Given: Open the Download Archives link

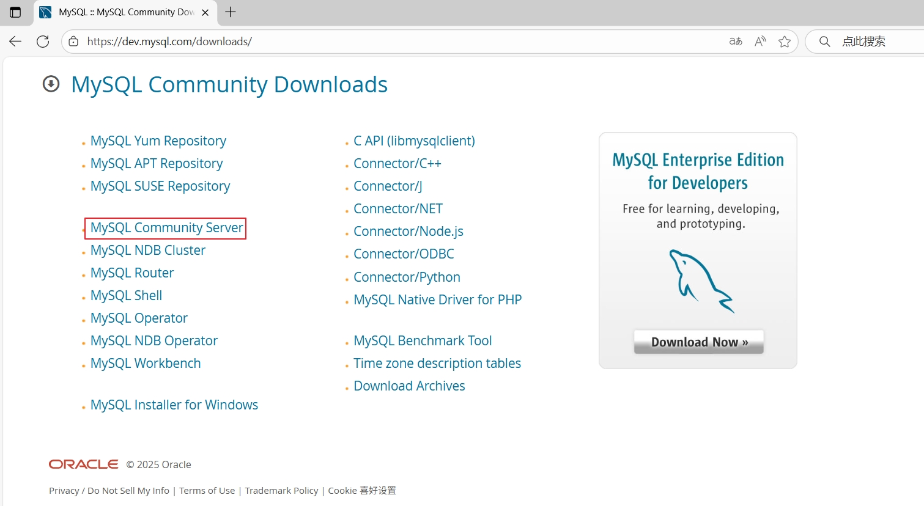Looking at the screenshot, I should tap(409, 386).
